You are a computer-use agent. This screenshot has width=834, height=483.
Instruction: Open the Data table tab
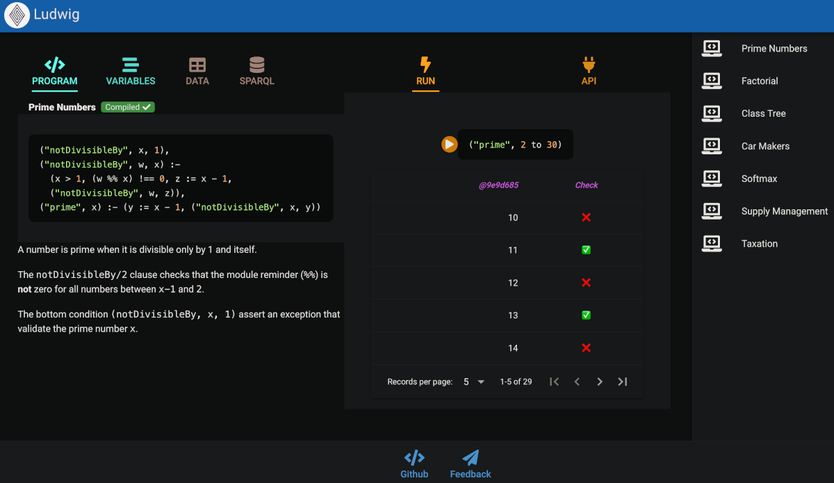197,72
